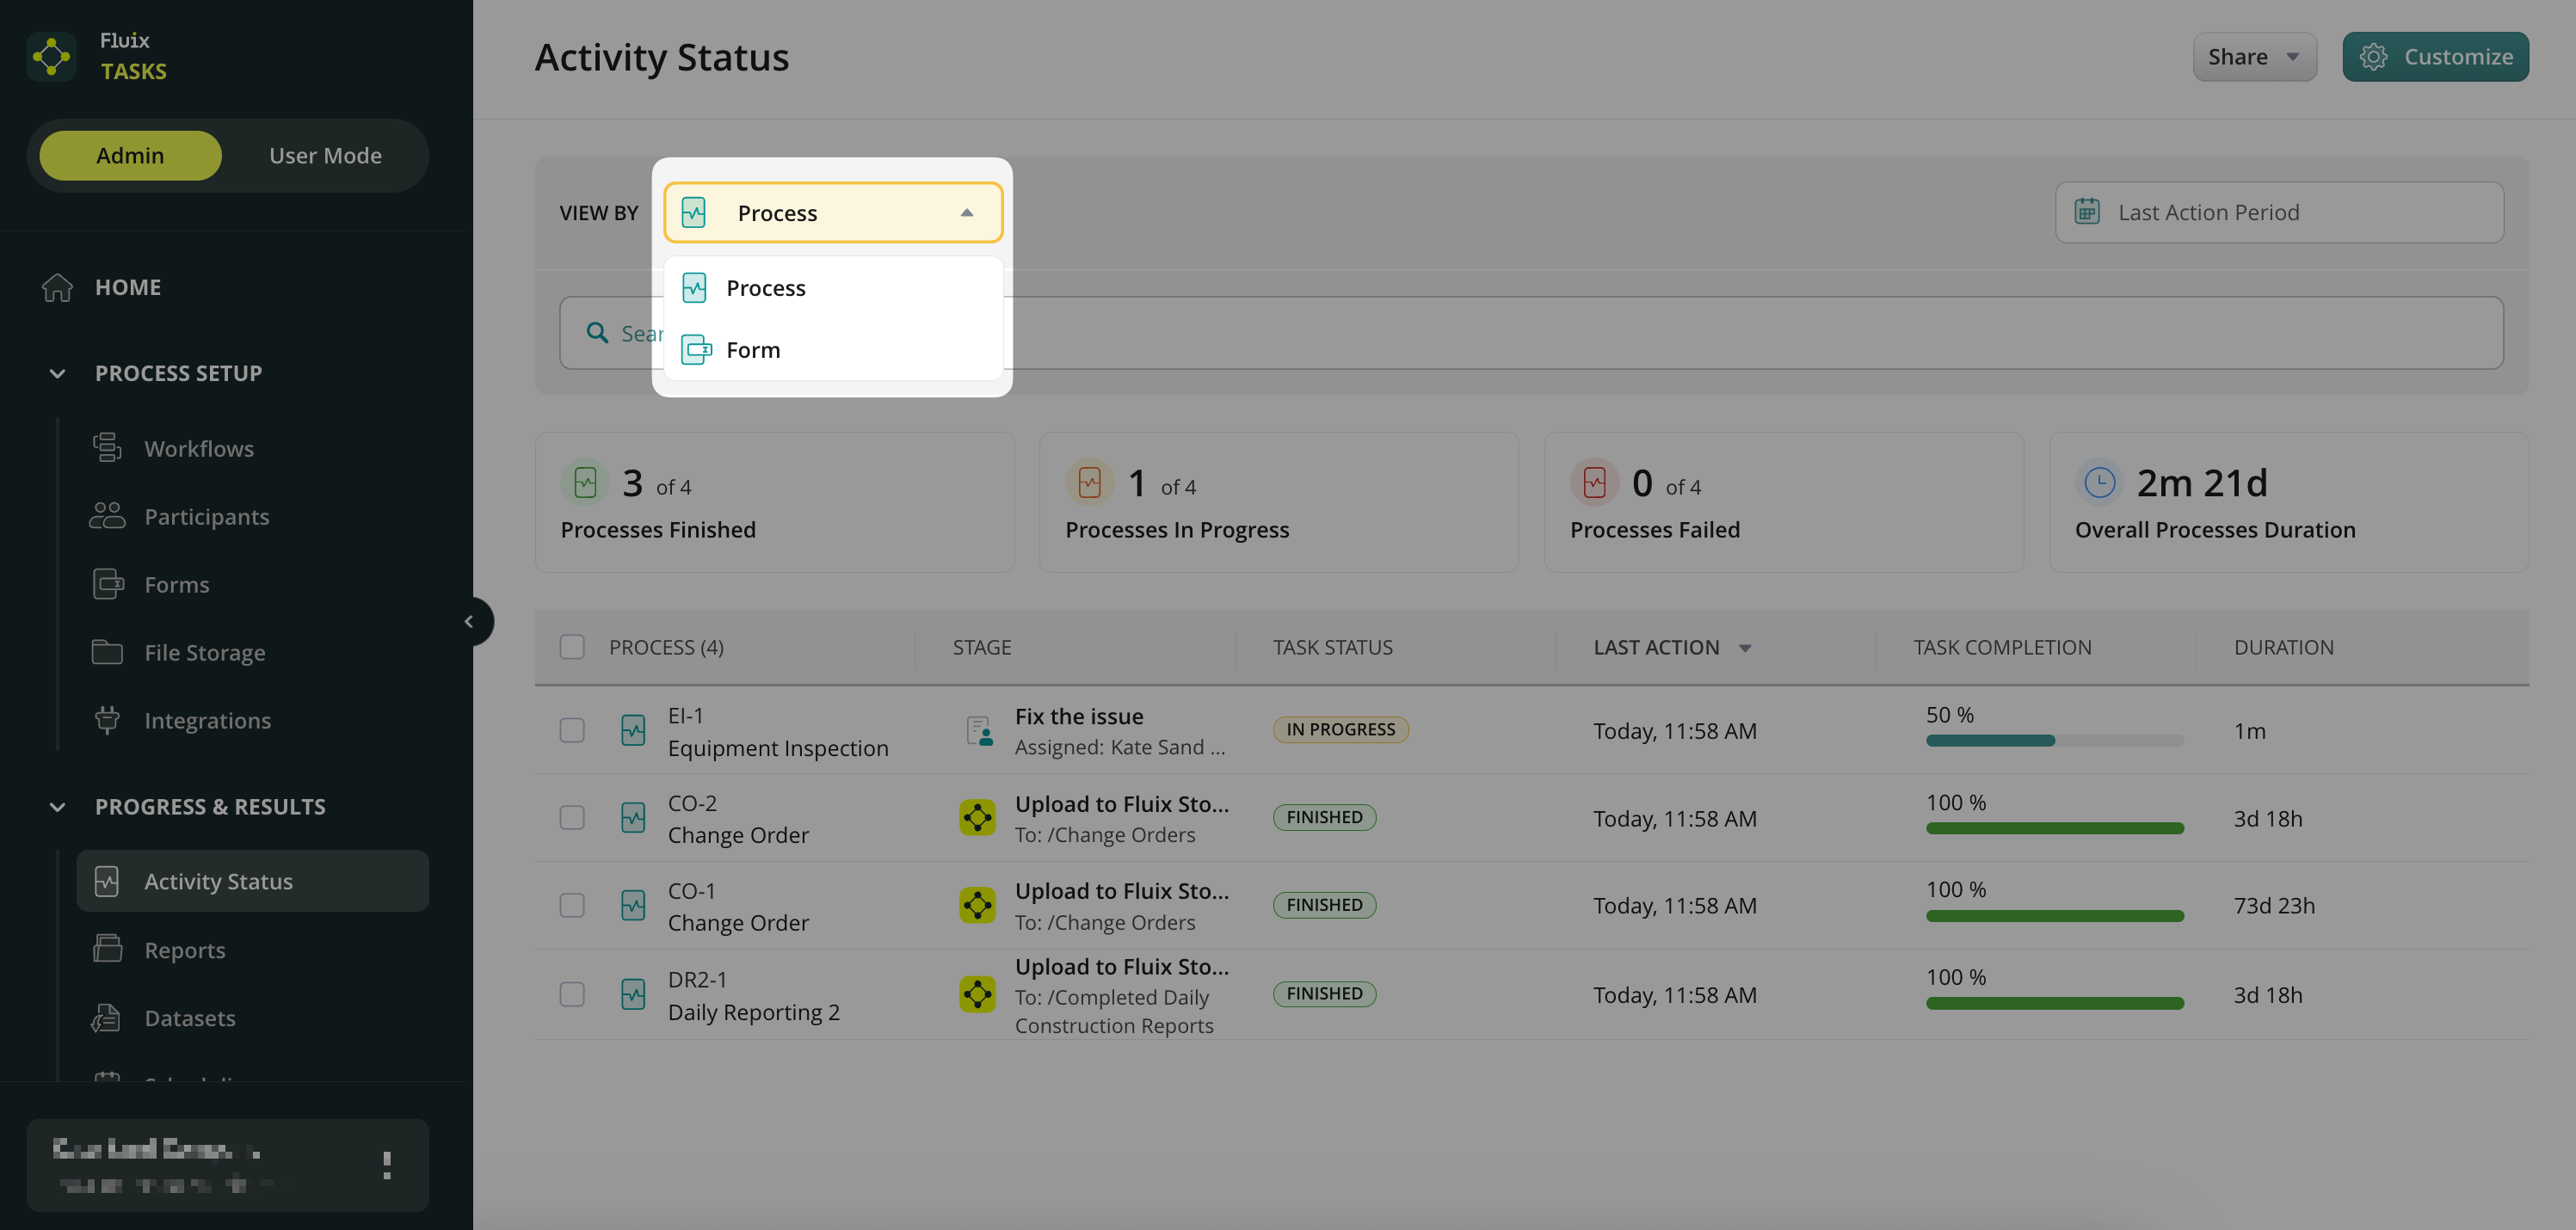Check the EI-1 Equipment Inspection row checkbox
Screen dimensions: 2576x1230
click(572, 731)
